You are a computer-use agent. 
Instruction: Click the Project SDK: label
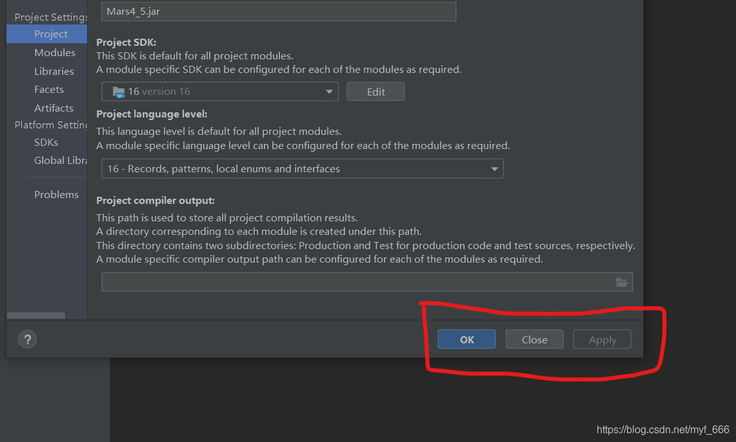pyautogui.click(x=126, y=43)
